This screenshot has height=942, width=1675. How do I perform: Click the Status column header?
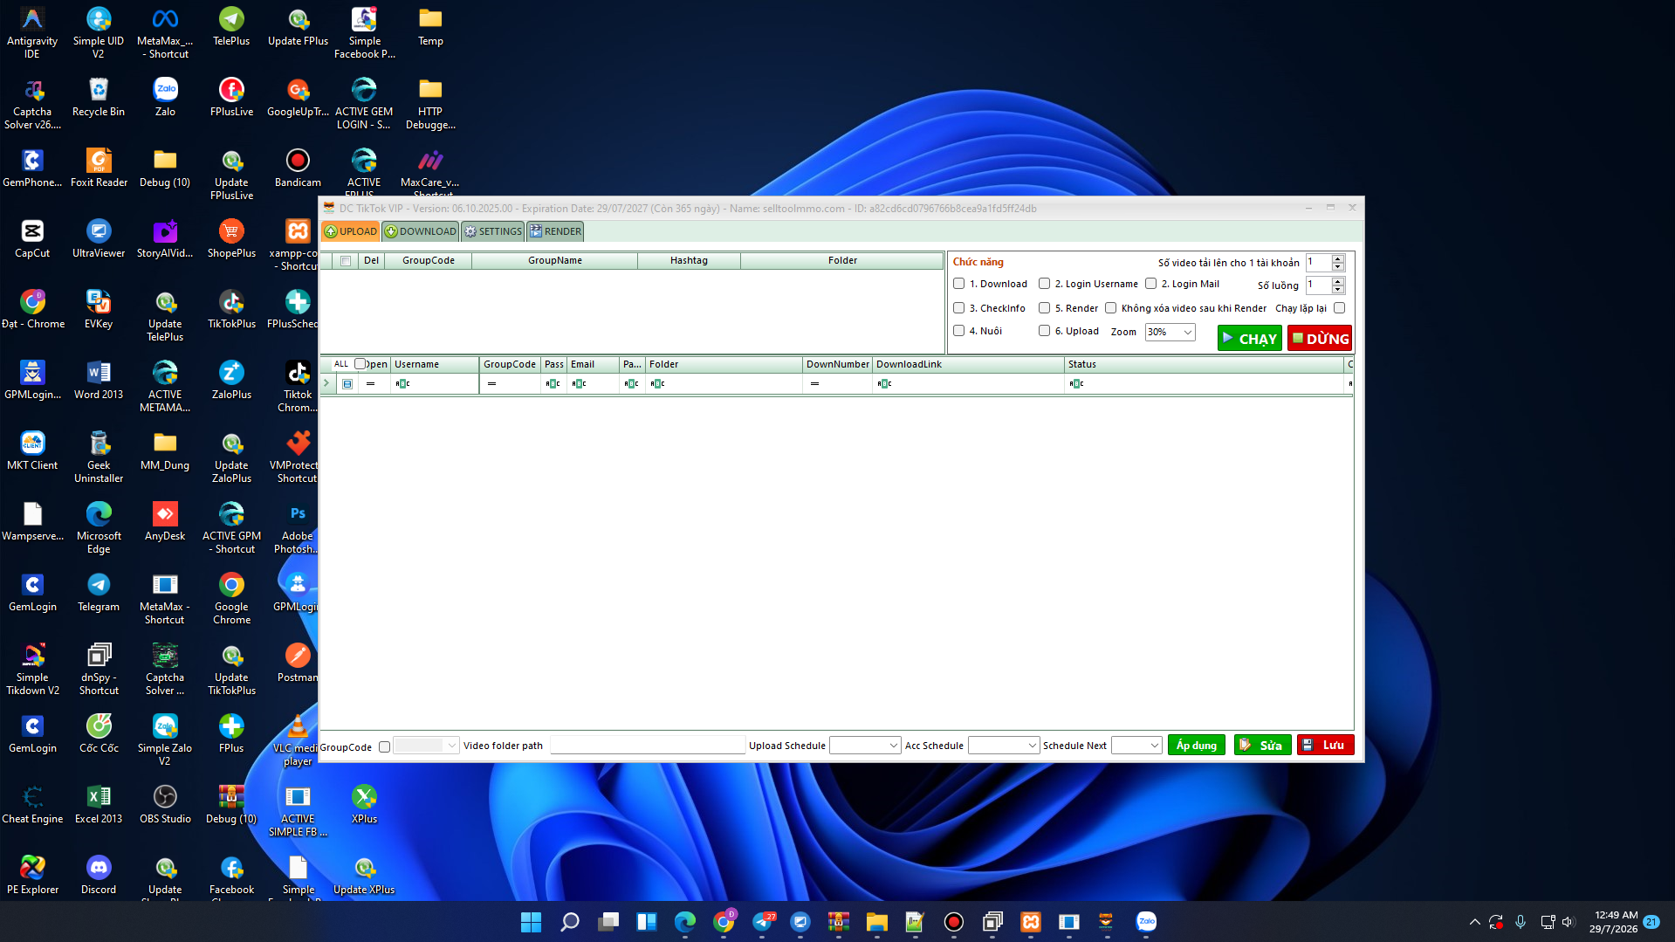point(1204,365)
